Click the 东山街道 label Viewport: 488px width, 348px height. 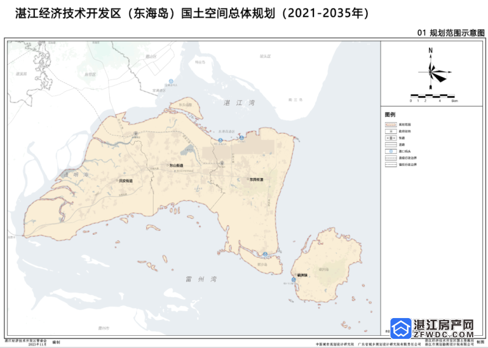tap(176, 165)
